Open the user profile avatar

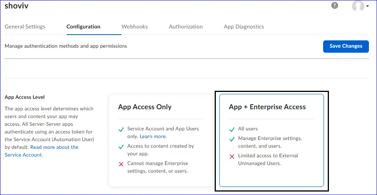pyautogui.click(x=358, y=6)
